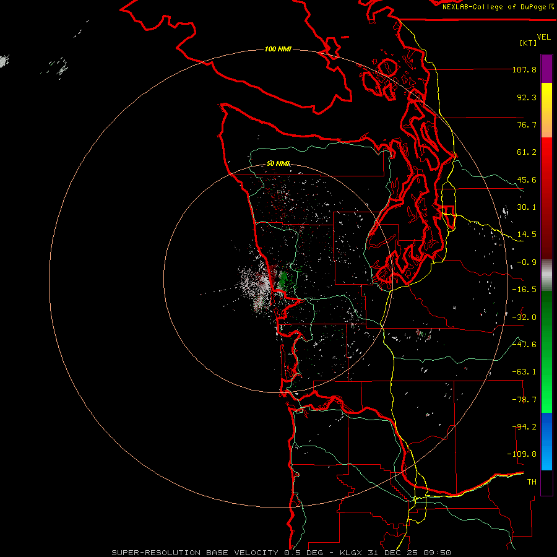Click the 76.7 velocity scale value

coord(527,124)
